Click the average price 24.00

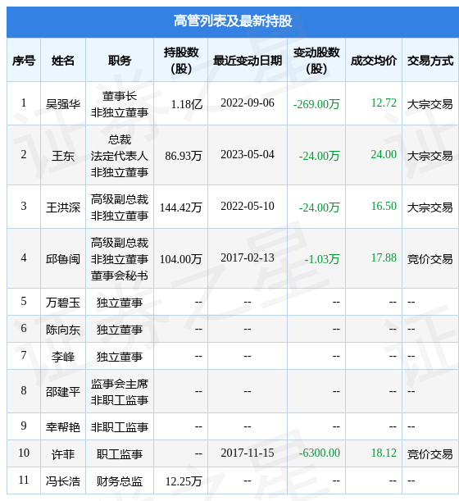(x=384, y=155)
